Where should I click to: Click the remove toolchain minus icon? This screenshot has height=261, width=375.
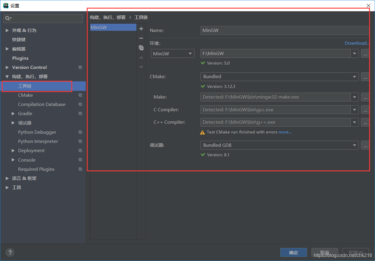(x=141, y=38)
